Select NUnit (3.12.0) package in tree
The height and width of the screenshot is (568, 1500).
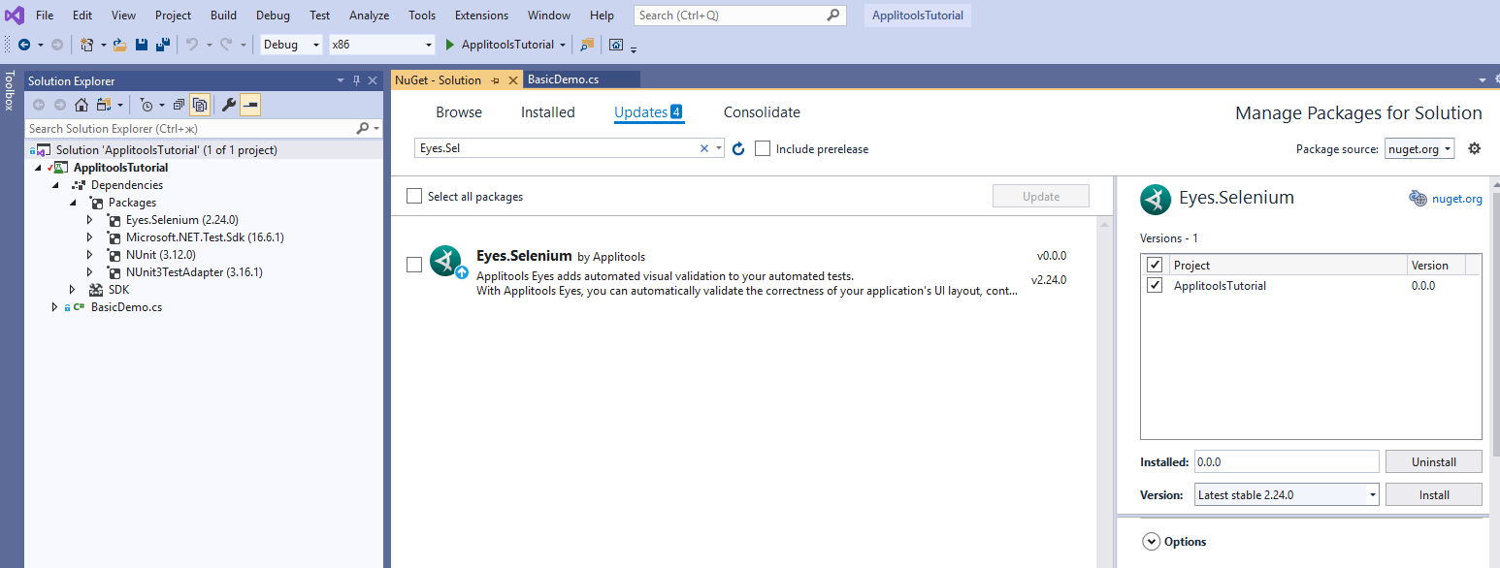pos(160,255)
